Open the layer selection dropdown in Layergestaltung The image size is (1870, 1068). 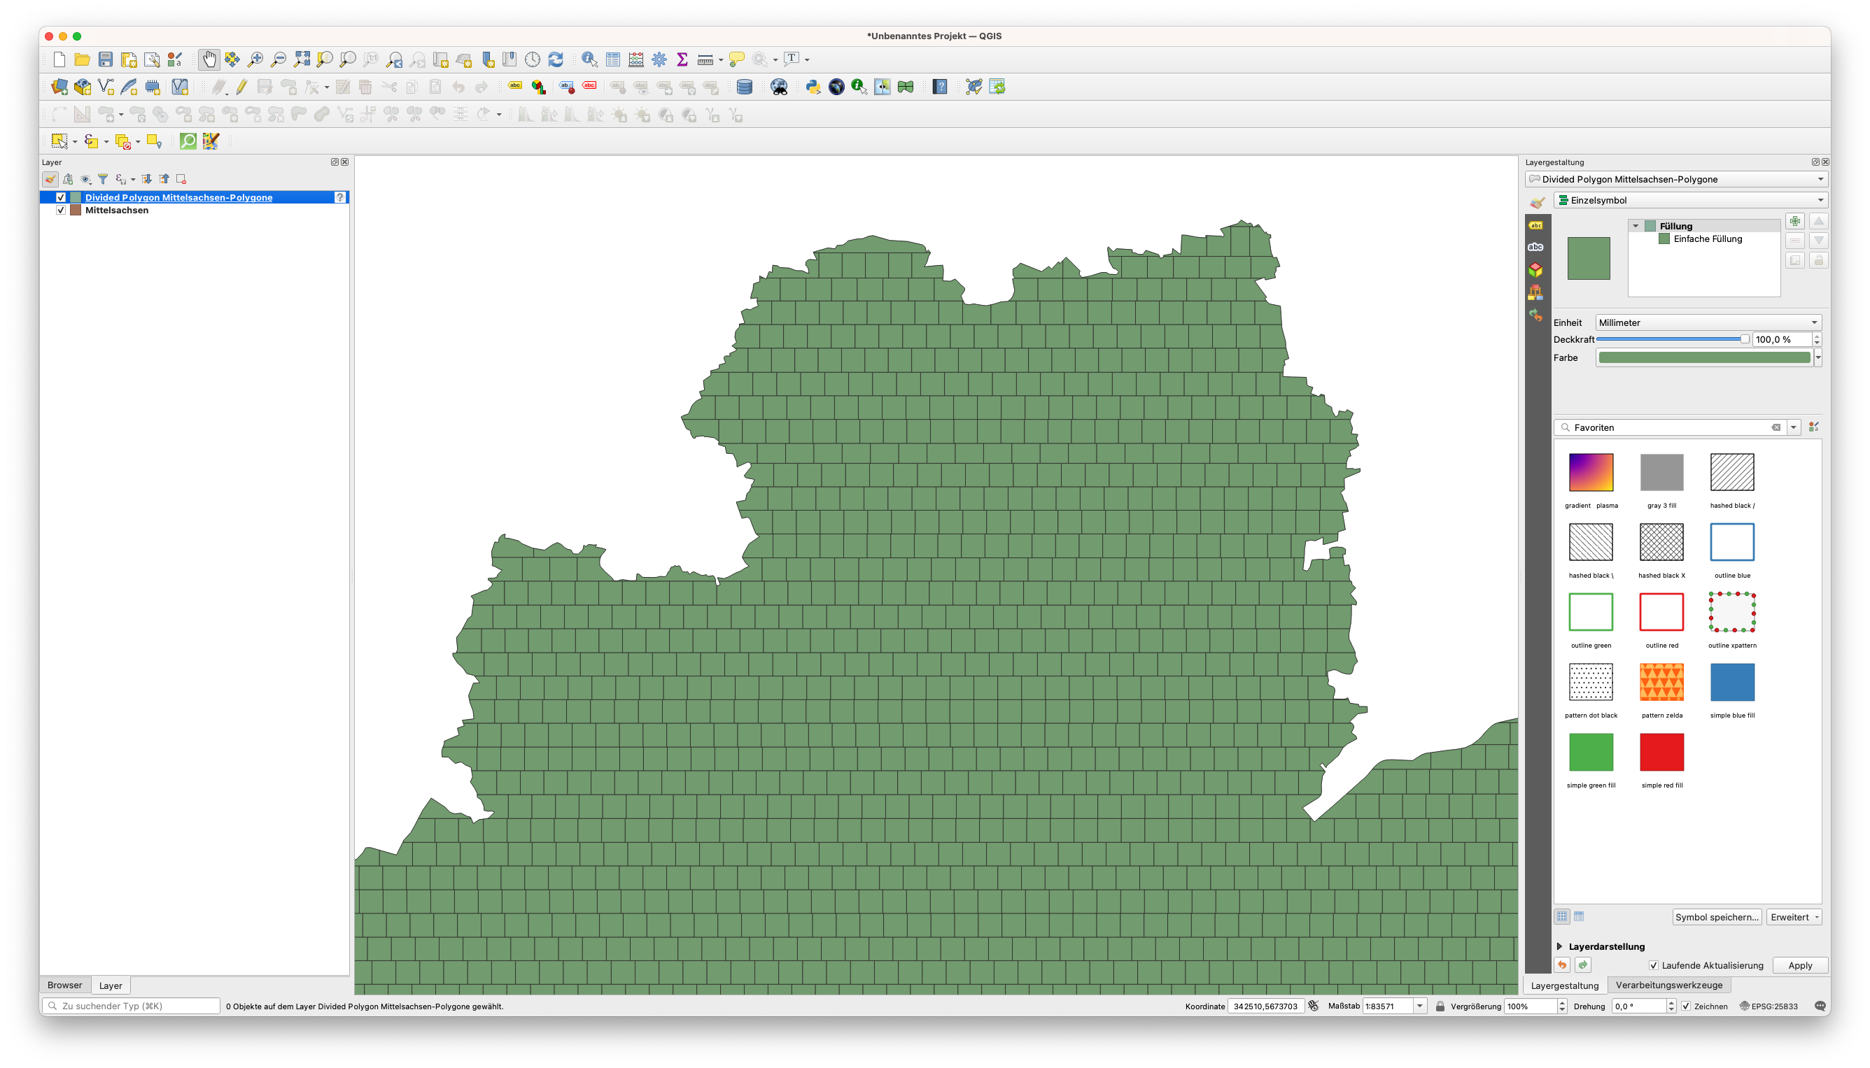1676,179
